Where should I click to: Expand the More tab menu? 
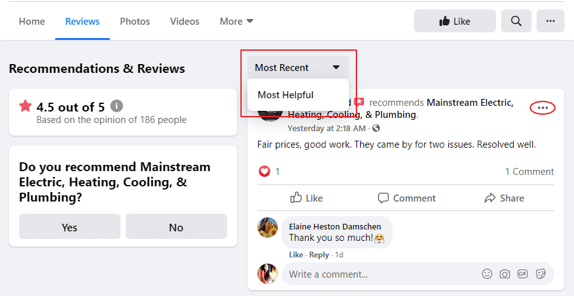237,21
